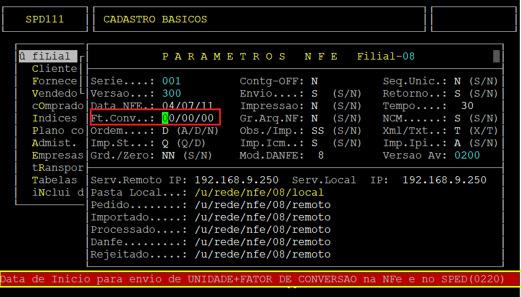521x297 pixels.
Task: Open the Empresas menu item
Action: (x=57, y=156)
